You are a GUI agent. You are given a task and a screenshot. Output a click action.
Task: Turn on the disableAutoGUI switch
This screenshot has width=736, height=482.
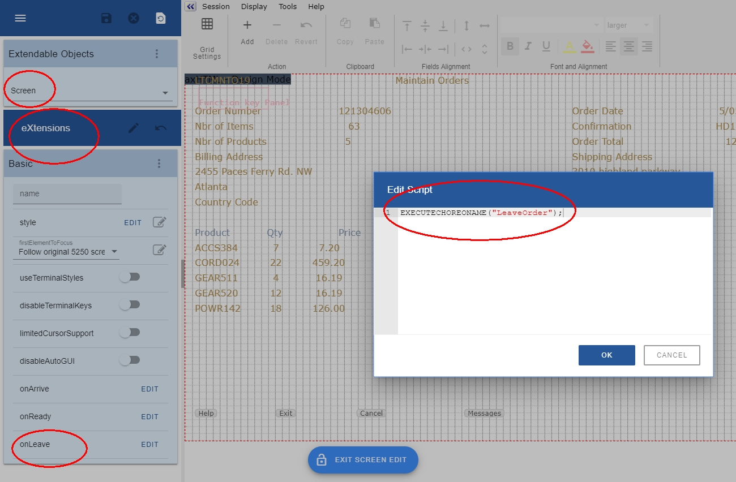coord(130,360)
